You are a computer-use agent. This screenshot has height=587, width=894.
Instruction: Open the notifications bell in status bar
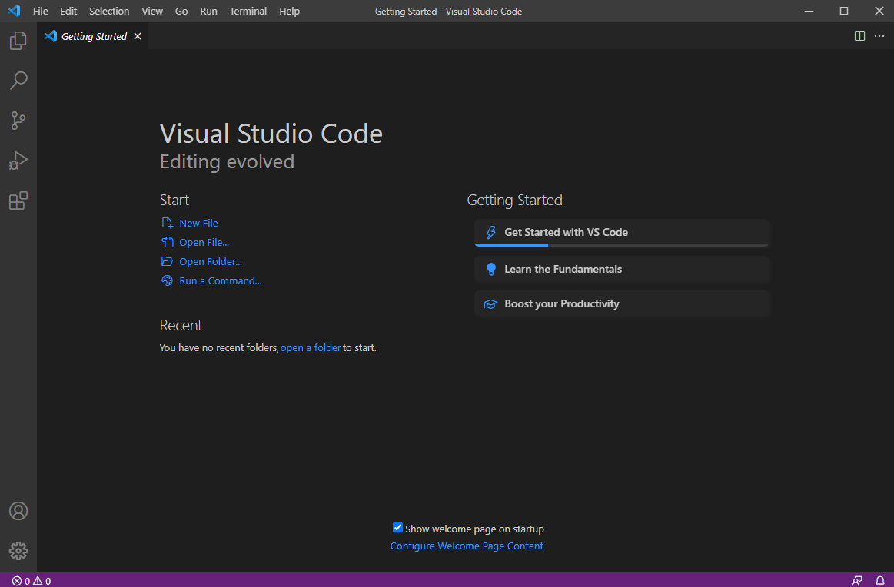click(880, 580)
